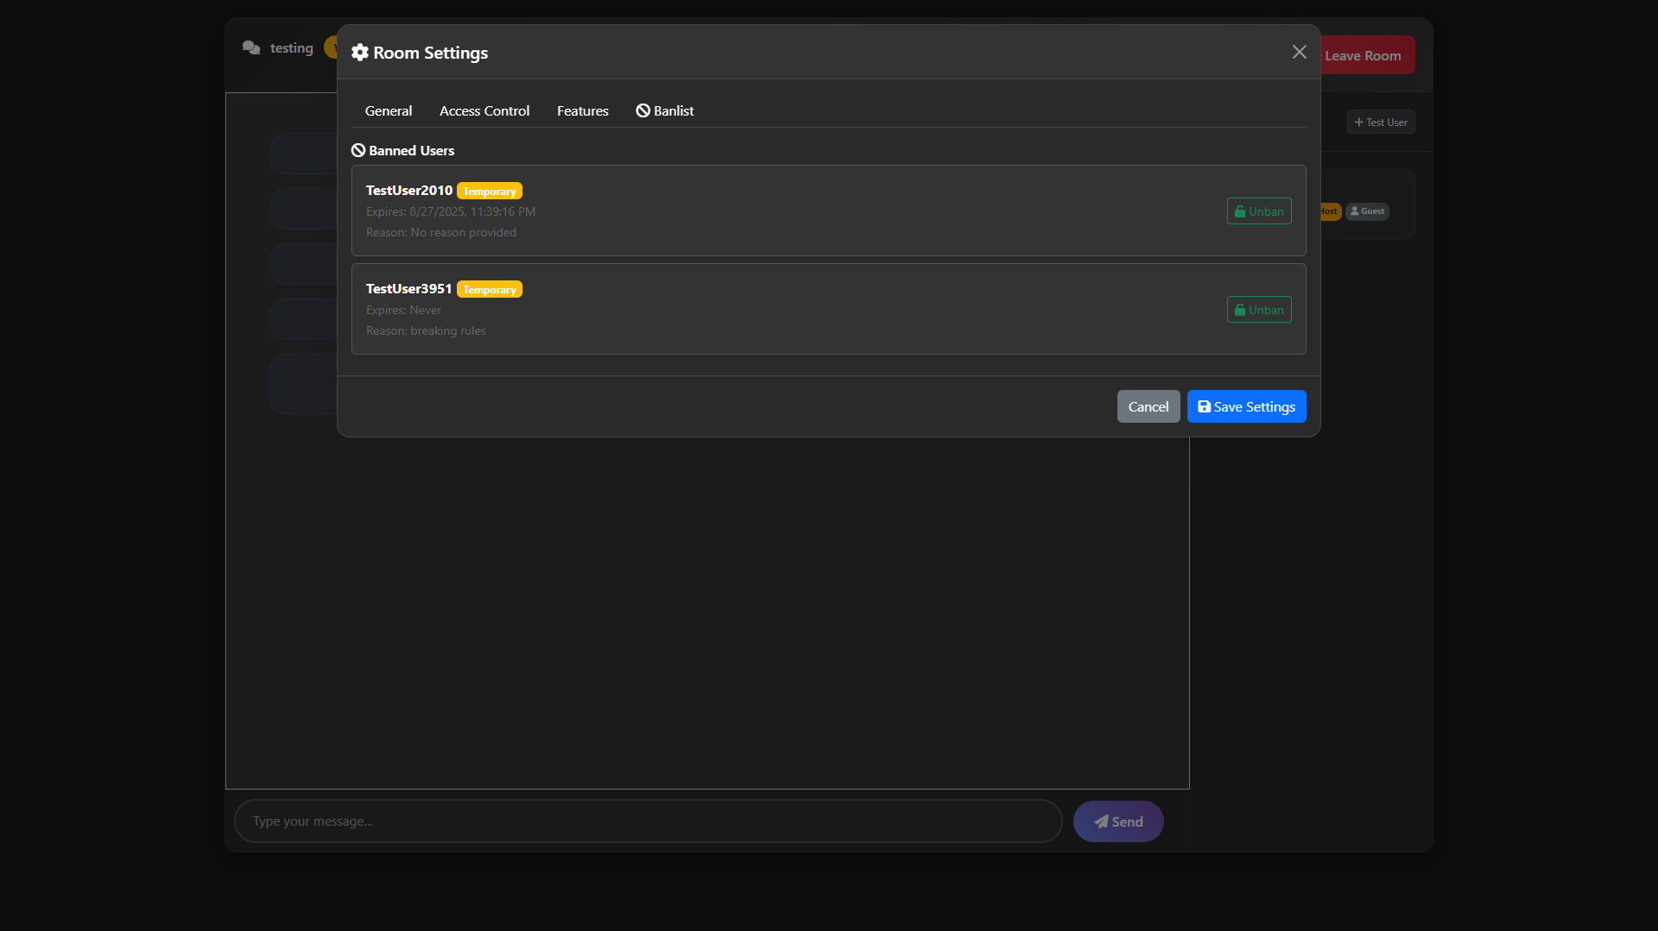
Task: Open the Banlist tab
Action: coord(665,111)
